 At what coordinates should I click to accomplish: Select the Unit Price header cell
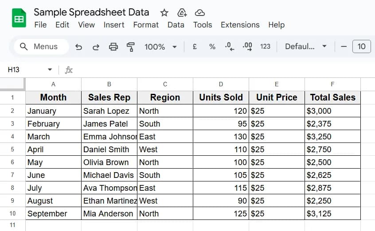pos(277,97)
